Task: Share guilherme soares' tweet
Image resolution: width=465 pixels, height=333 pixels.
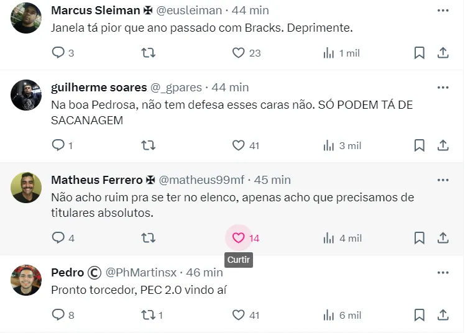Action: coord(443,145)
